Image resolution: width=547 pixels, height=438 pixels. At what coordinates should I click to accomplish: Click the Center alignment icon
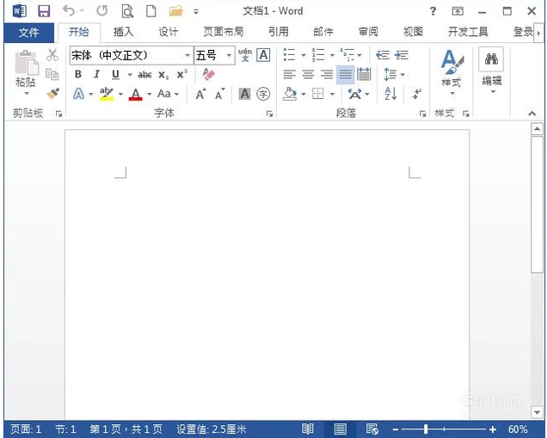(308, 75)
